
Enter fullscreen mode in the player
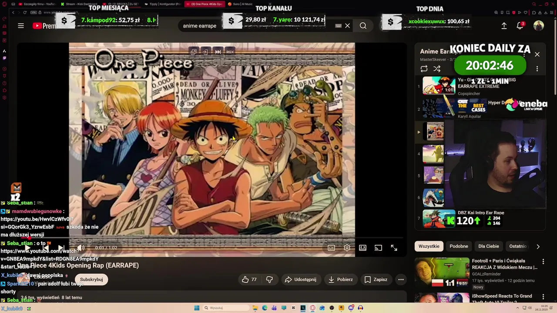[394, 248]
